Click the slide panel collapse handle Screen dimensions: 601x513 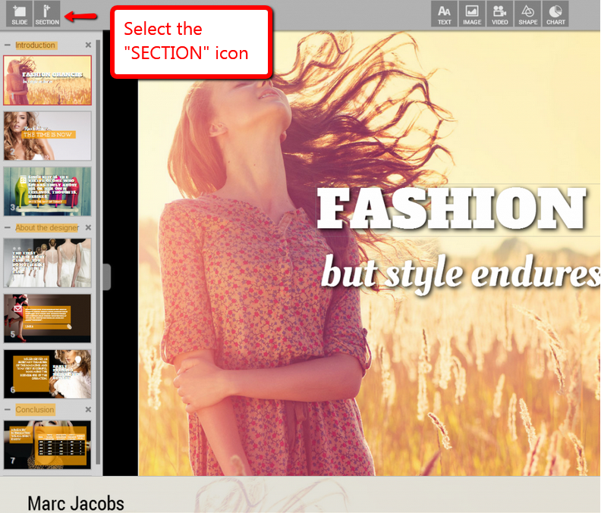pos(107,277)
